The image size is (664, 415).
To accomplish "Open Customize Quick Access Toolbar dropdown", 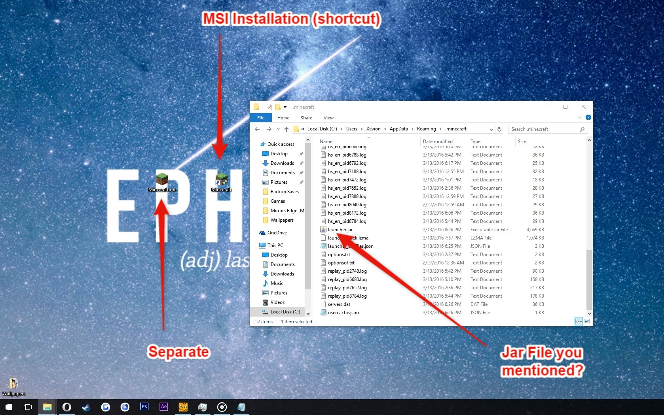I will (x=285, y=107).
